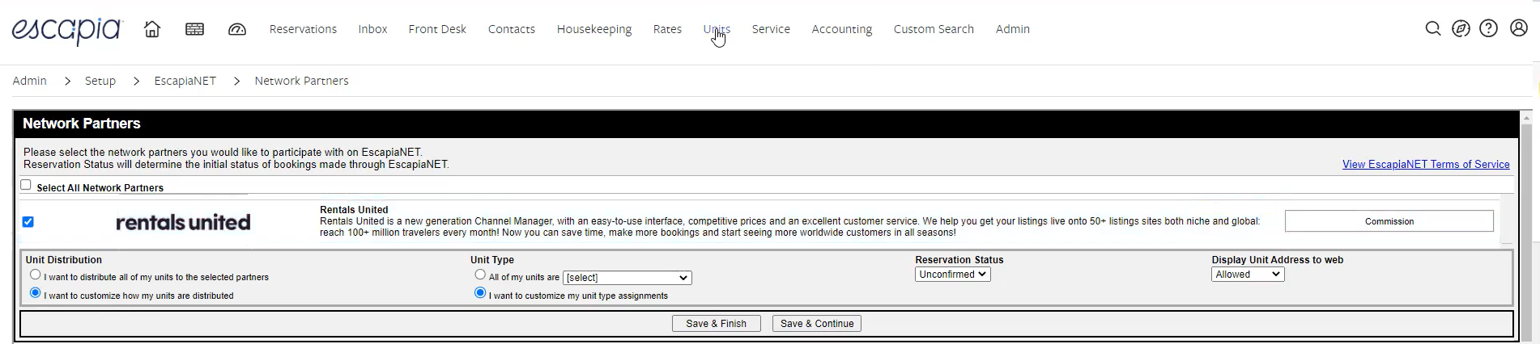Select distribute all of my units option
This screenshot has height=344, width=1540.
36,275
